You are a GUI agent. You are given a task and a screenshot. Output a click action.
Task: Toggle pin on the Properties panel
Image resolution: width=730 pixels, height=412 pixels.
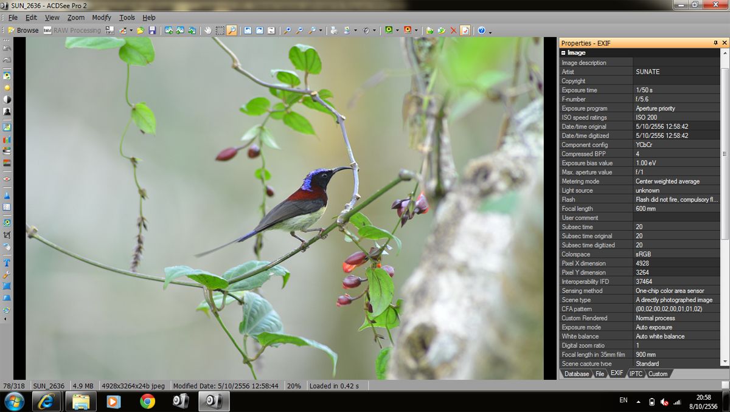715,43
